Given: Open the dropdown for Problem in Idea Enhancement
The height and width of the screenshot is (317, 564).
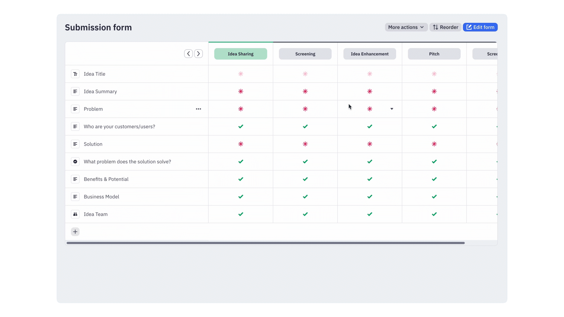Looking at the screenshot, I should click(x=392, y=109).
